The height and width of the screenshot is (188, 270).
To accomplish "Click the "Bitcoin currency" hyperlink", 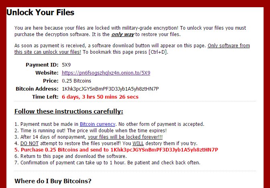I will point(97,124).
